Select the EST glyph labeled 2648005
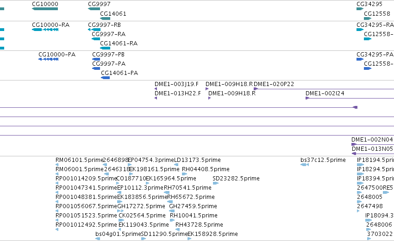This screenshot has width=394, height=241. point(359,202)
